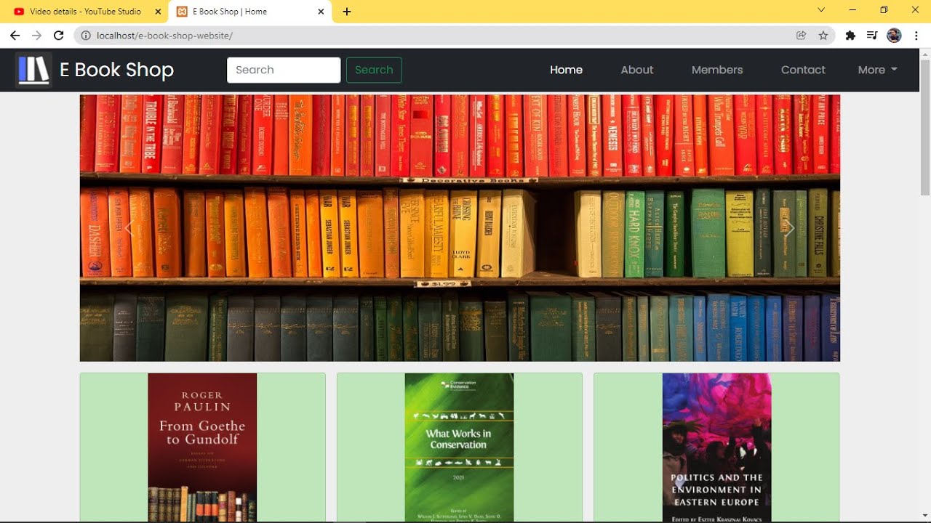
Task: Open the About nav link
Action: click(x=637, y=70)
